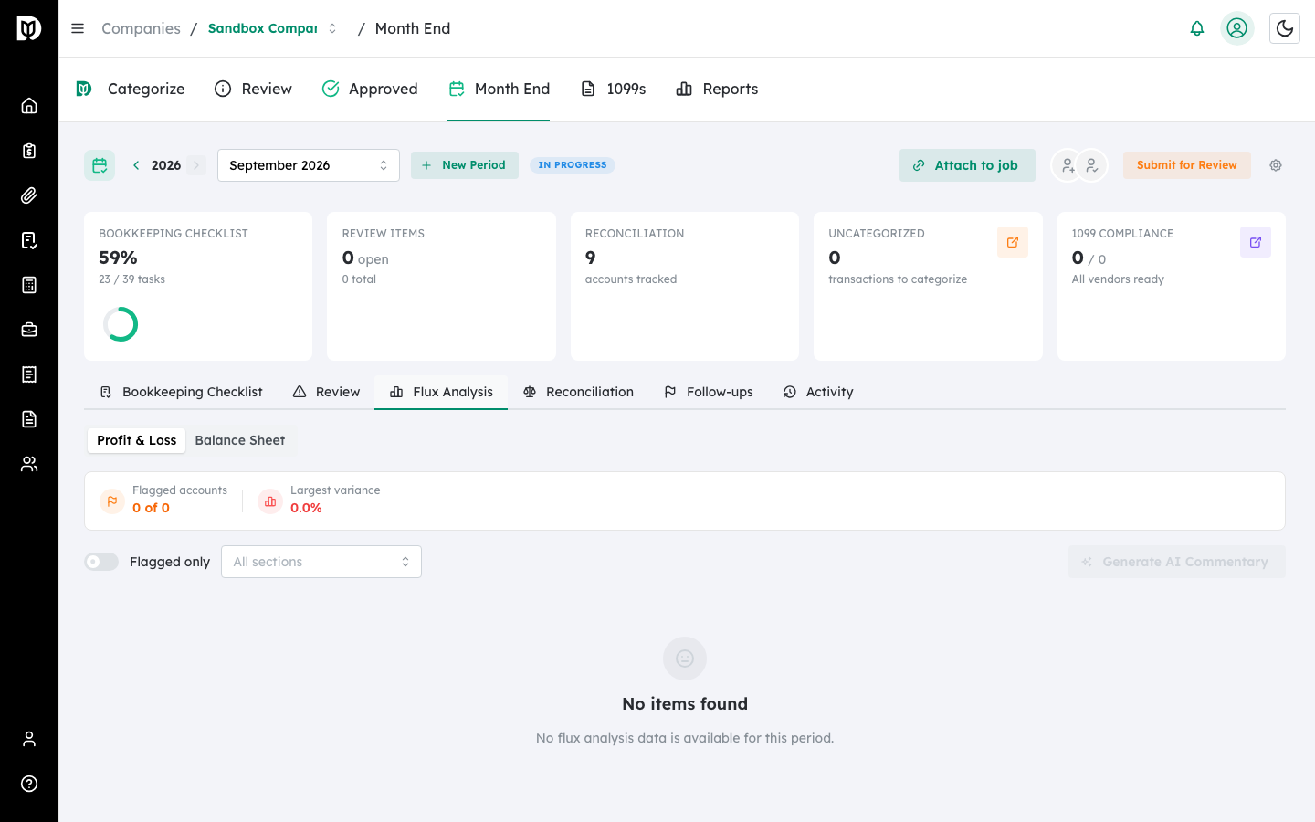Click the Companies breadcrumb link
Screen dimensions: 1315x822
[x=141, y=28]
